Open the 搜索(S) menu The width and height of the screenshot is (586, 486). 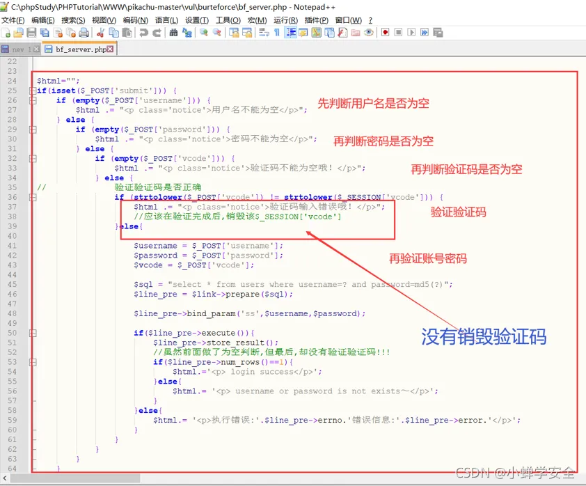click(x=73, y=20)
